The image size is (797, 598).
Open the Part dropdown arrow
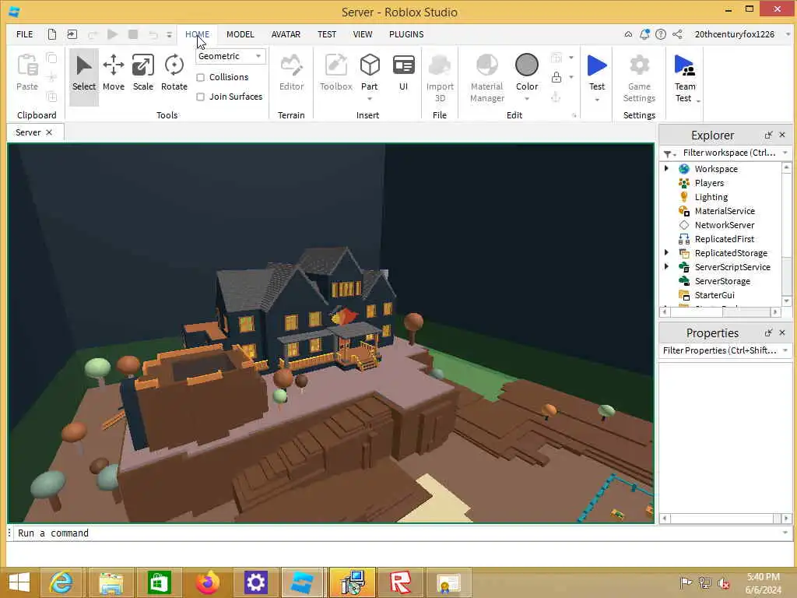[x=370, y=99]
